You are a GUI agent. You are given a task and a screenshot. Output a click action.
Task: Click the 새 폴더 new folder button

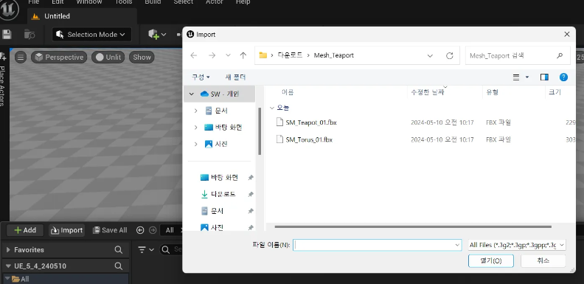coord(235,77)
